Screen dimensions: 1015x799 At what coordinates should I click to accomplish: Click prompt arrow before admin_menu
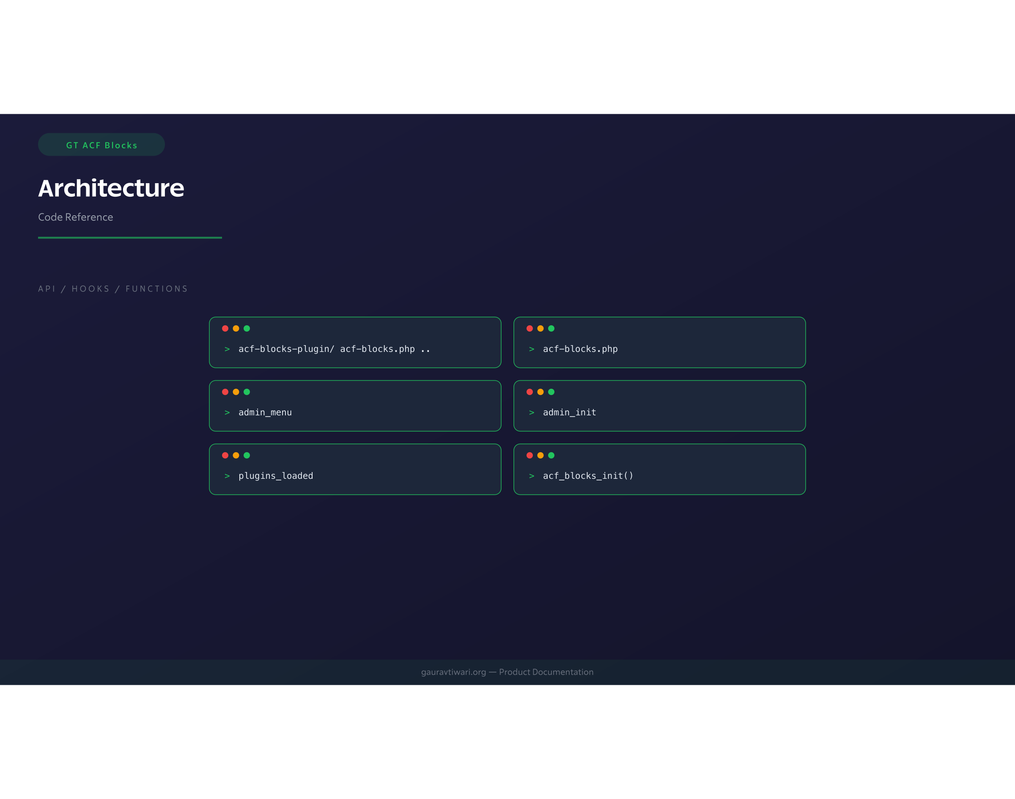pos(228,412)
